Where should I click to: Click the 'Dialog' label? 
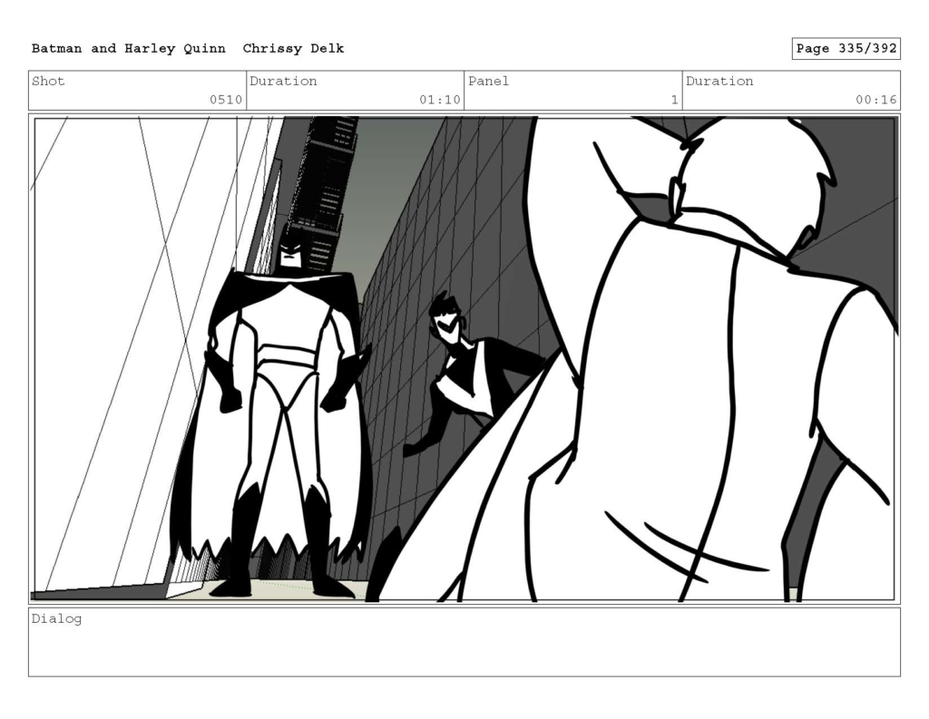pos(57,619)
